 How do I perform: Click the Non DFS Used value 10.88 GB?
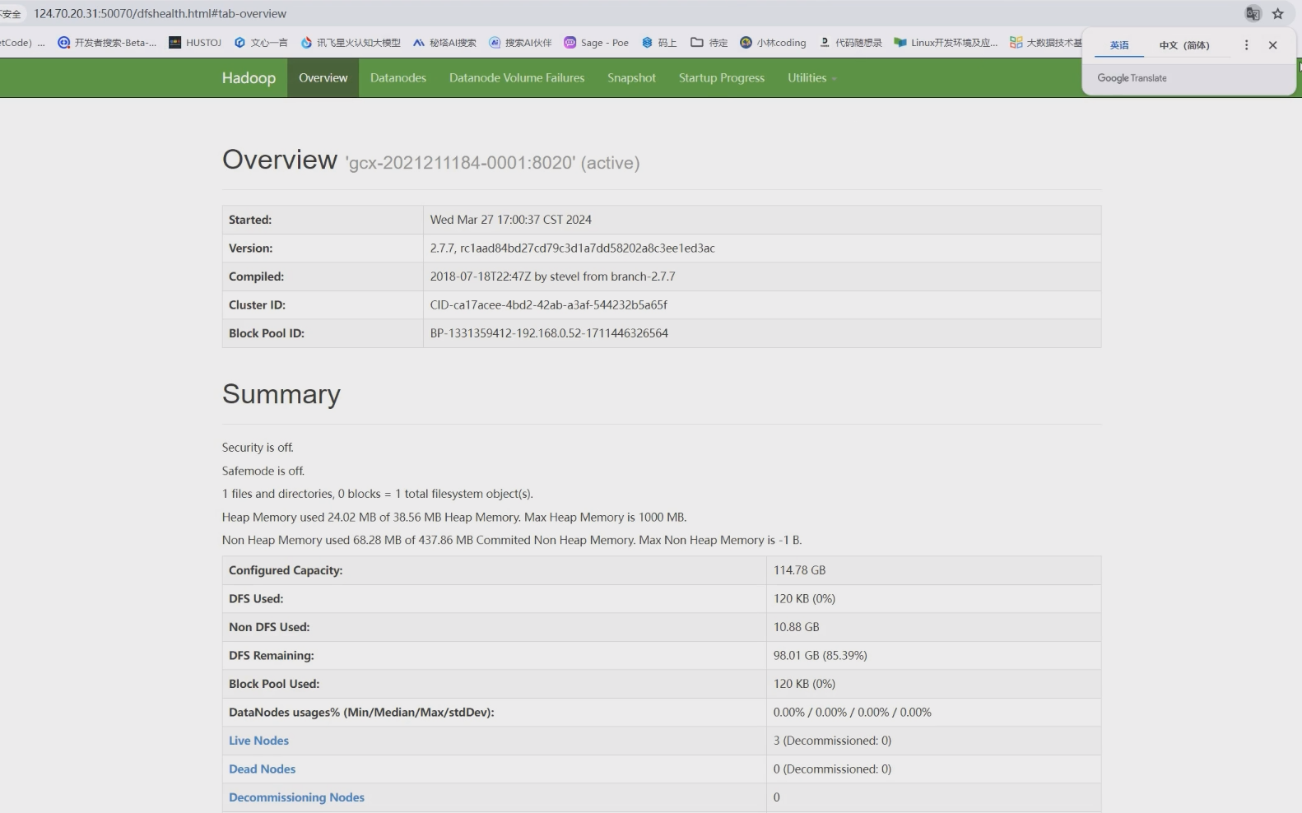pyautogui.click(x=796, y=627)
